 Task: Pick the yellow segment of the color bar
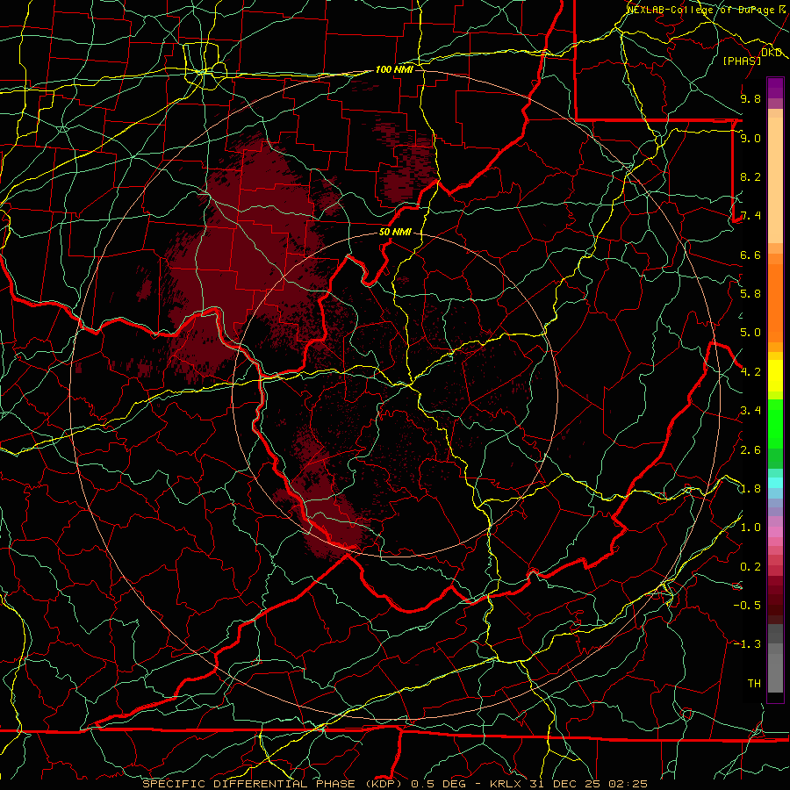(x=775, y=376)
